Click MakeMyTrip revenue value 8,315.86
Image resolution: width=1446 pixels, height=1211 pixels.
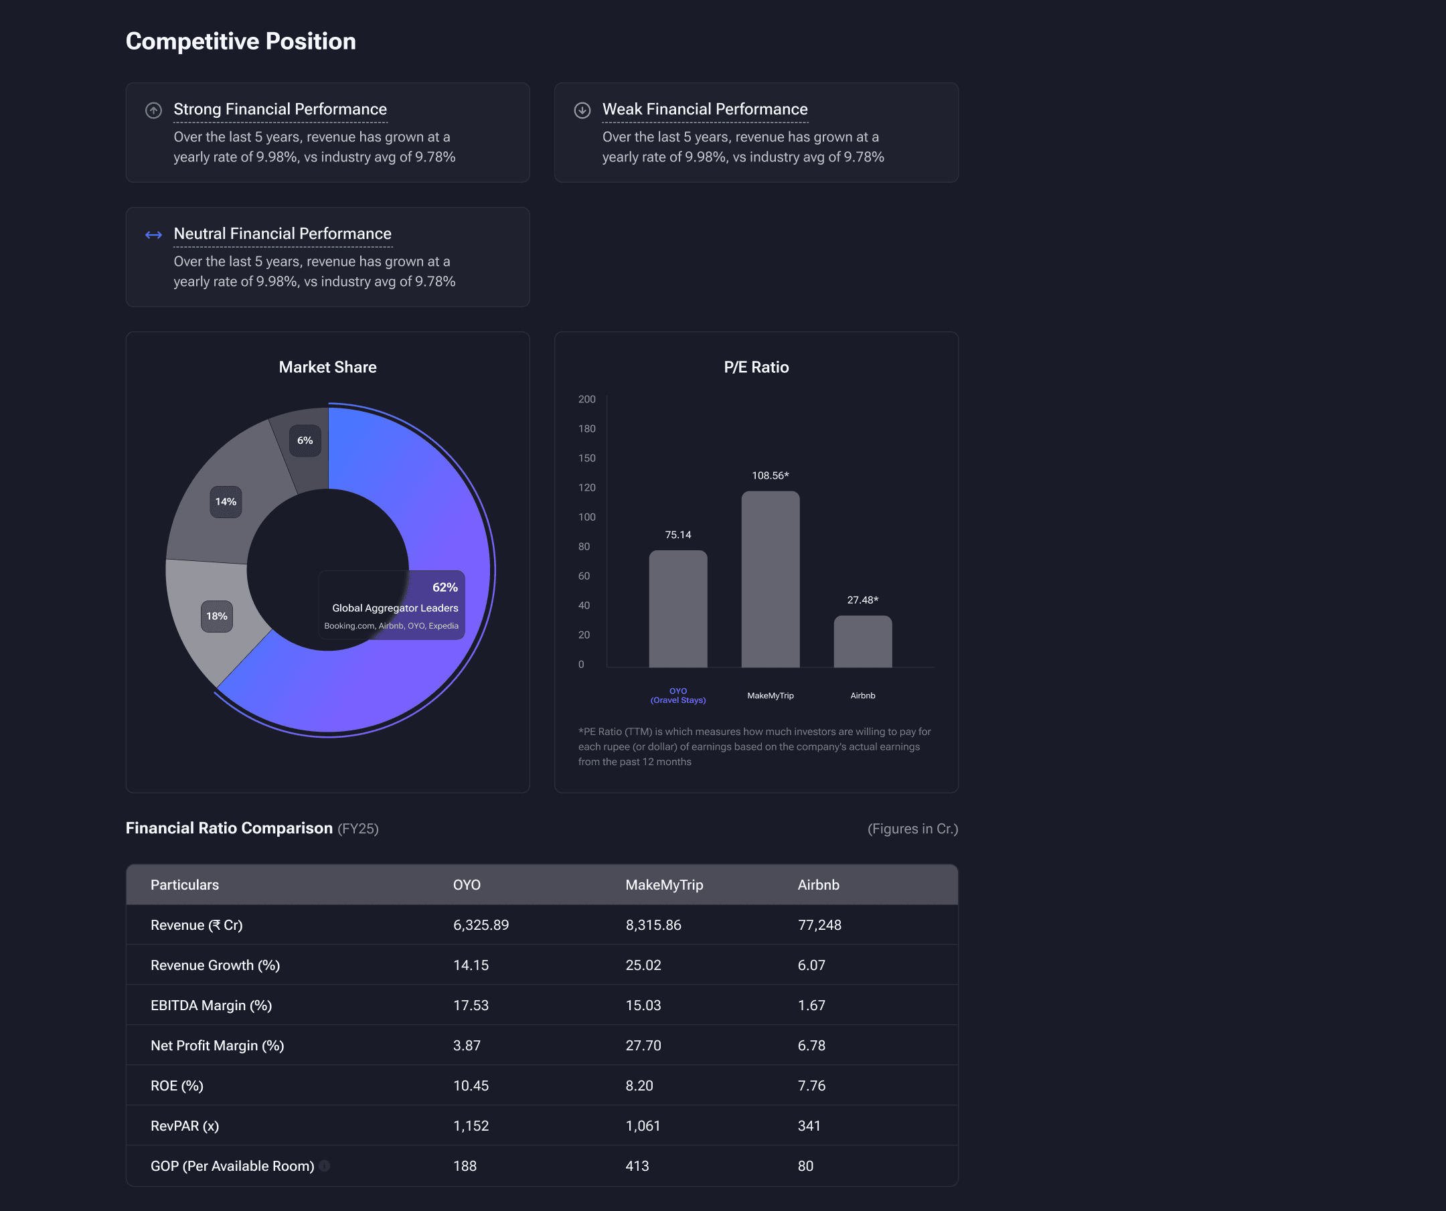(653, 925)
